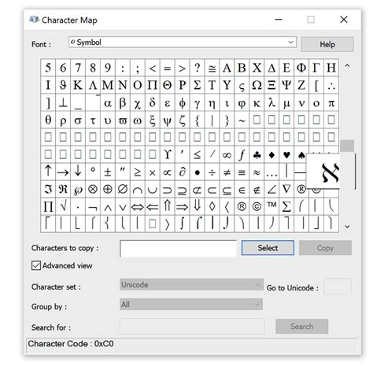
Task: Select the up arrow symbol
Action: click(48, 172)
